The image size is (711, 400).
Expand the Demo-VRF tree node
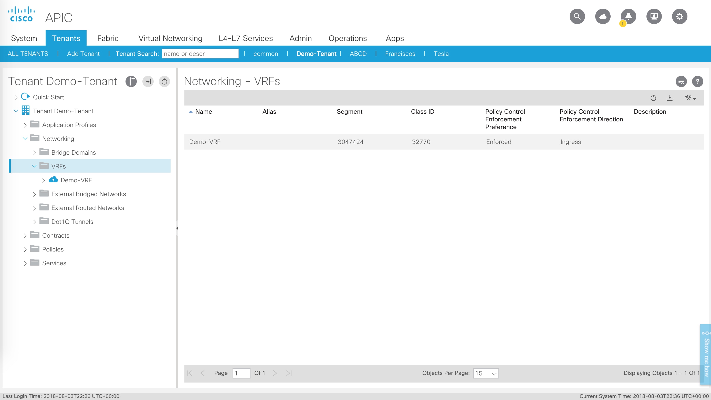click(x=44, y=181)
